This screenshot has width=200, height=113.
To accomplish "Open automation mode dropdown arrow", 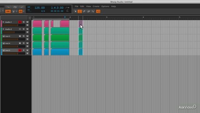I will click(x=24, y=11).
